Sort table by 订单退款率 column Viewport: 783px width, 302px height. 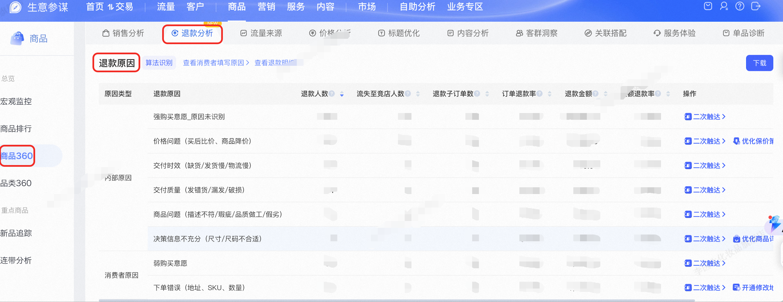[549, 94]
